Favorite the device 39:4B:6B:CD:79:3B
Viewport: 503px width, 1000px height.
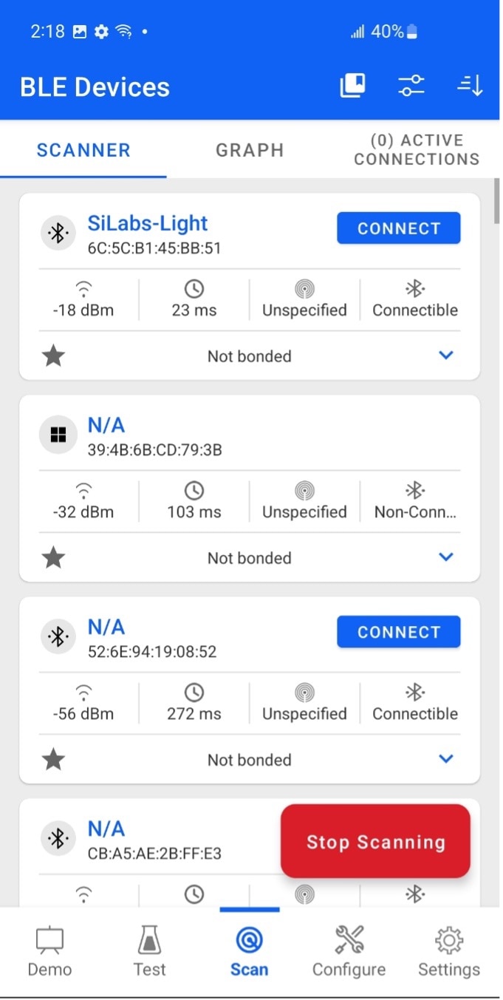pyautogui.click(x=53, y=557)
